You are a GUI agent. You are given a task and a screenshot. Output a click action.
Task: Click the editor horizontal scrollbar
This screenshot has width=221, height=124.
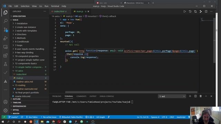click(131, 92)
